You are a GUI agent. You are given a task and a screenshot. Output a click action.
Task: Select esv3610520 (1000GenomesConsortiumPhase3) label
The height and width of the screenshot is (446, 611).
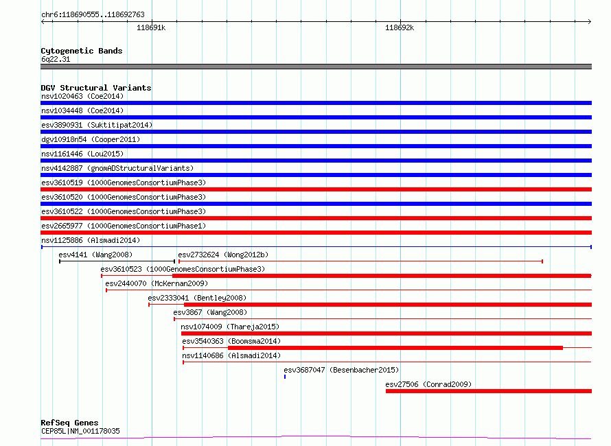click(124, 197)
